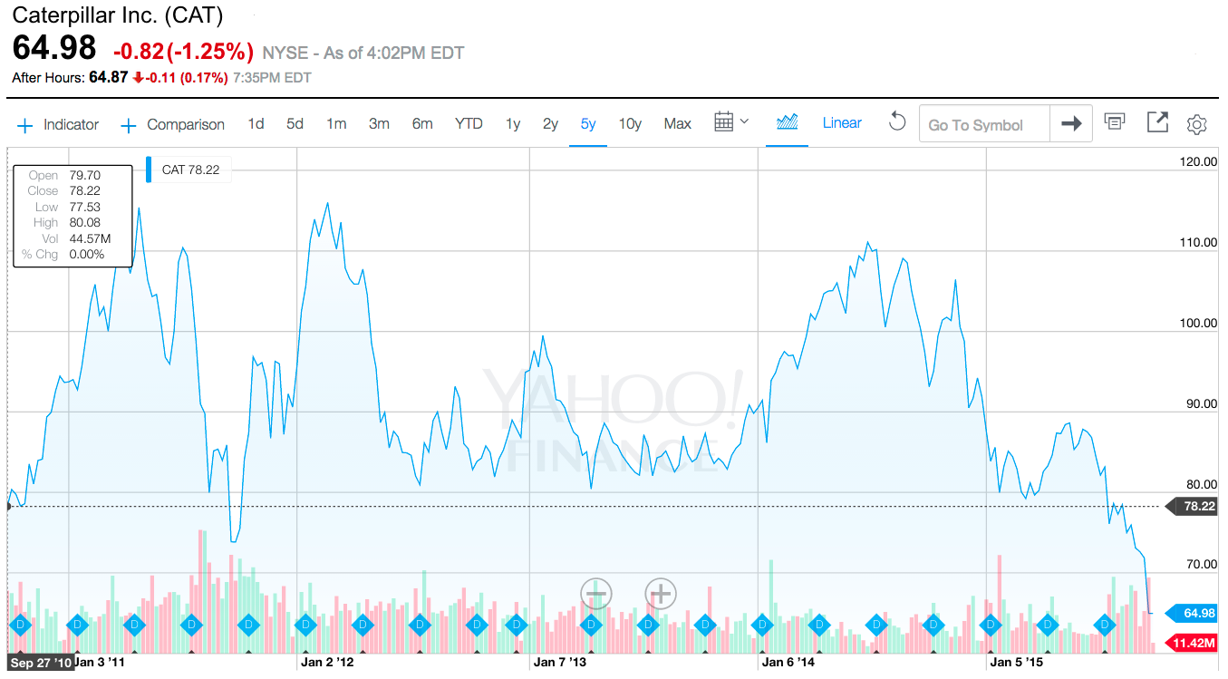Open the Indicator menu
The image size is (1228, 679).
tap(71, 124)
